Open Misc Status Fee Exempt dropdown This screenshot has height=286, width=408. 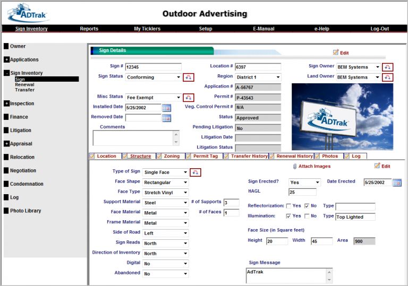coord(153,98)
